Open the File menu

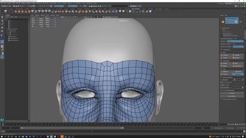click(2, 3)
